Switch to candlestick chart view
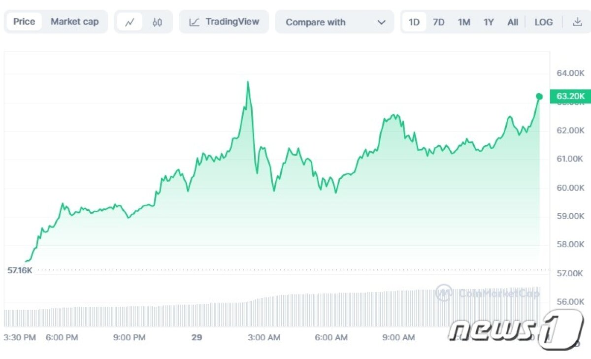 [x=157, y=22]
